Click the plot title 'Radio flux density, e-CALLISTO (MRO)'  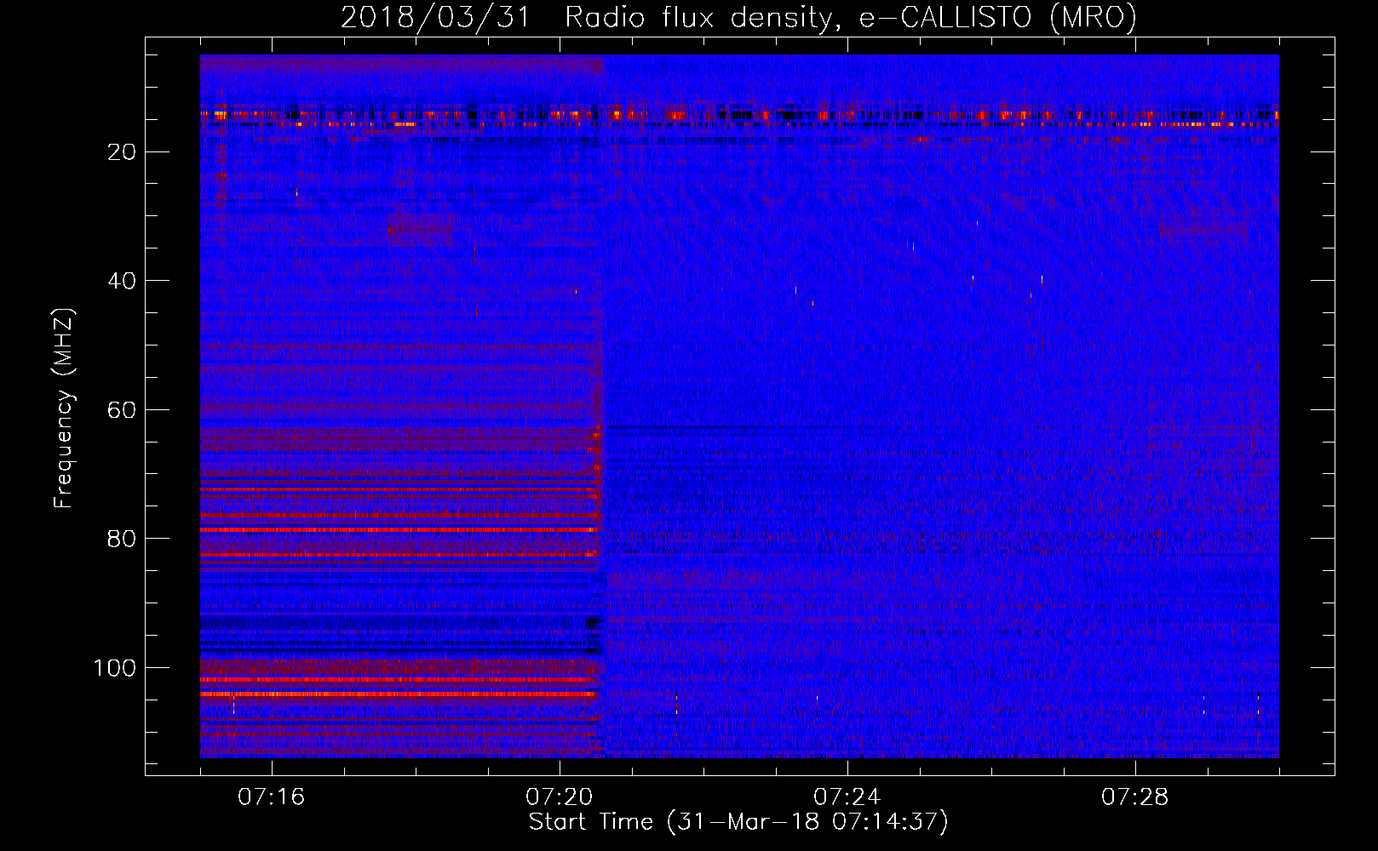[x=850, y=18]
